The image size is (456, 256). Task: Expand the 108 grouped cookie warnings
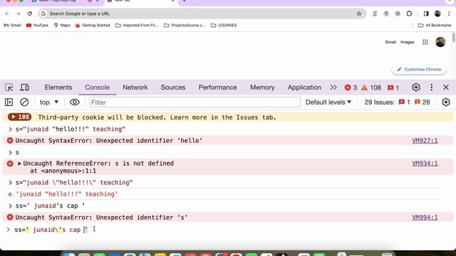tap(20, 117)
